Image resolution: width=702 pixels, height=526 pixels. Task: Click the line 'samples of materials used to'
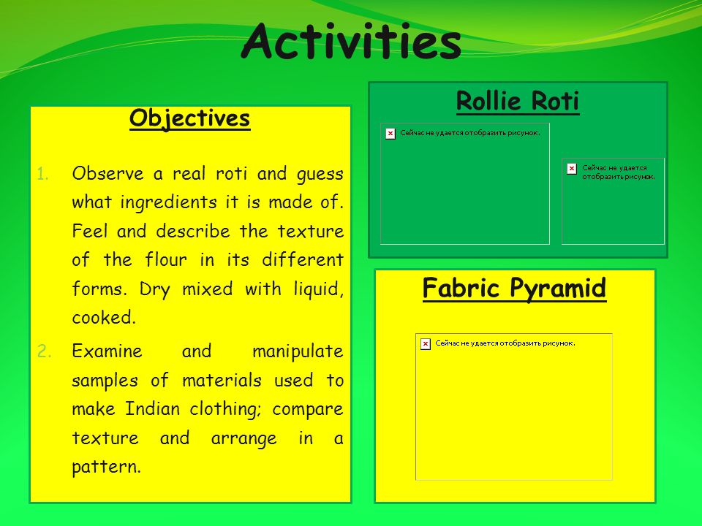[208, 381]
